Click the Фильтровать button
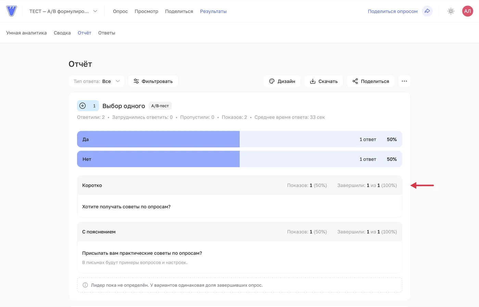 [x=153, y=81]
